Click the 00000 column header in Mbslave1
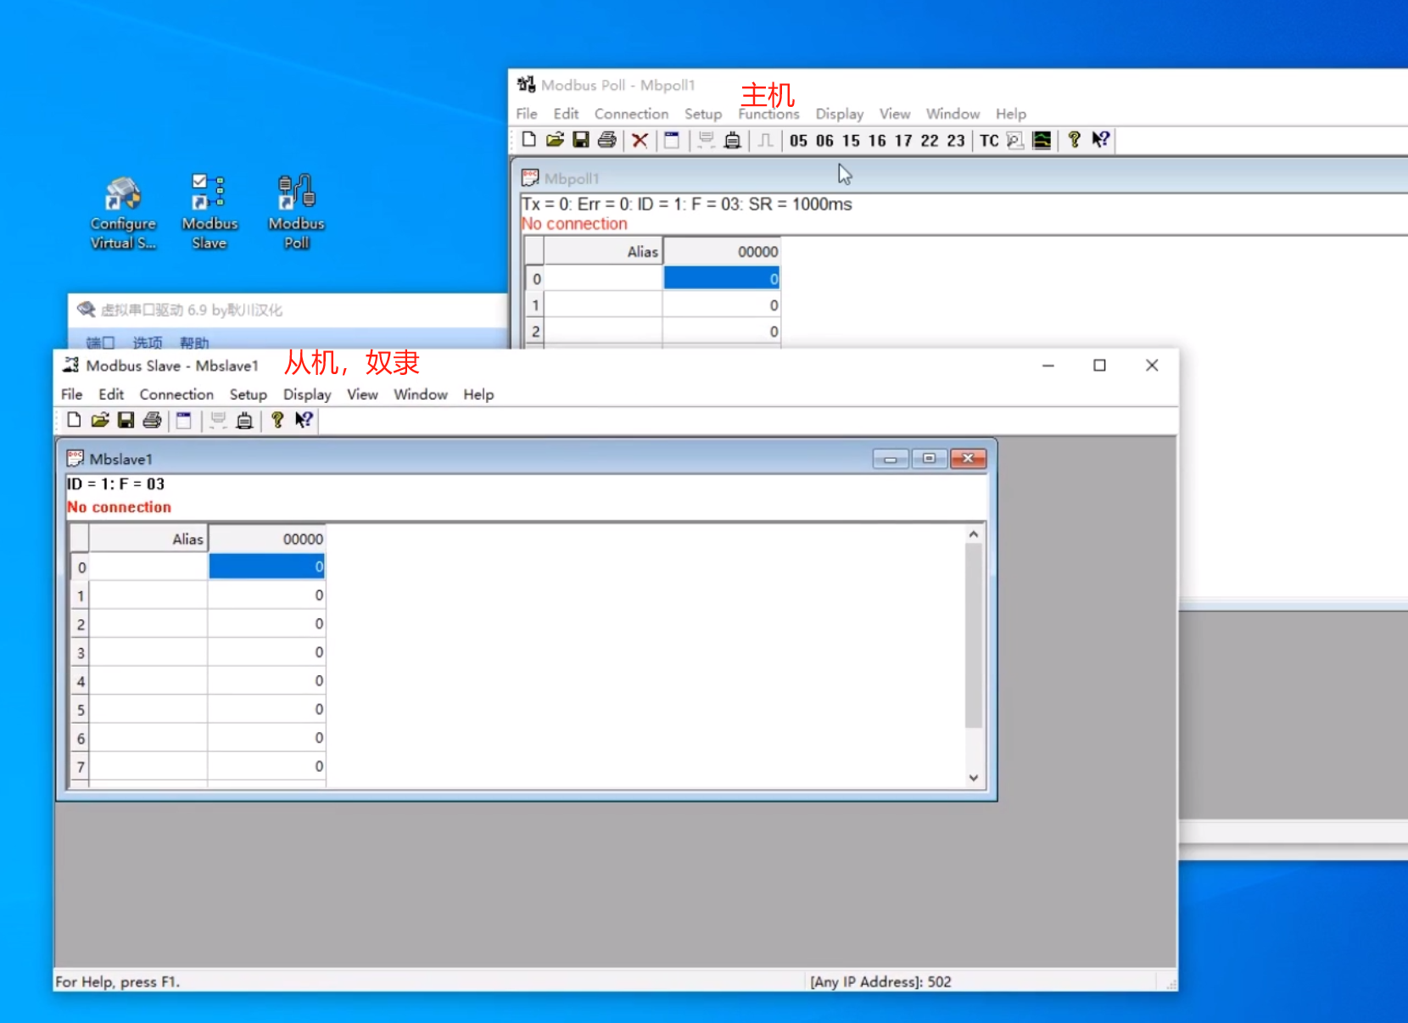 [267, 539]
